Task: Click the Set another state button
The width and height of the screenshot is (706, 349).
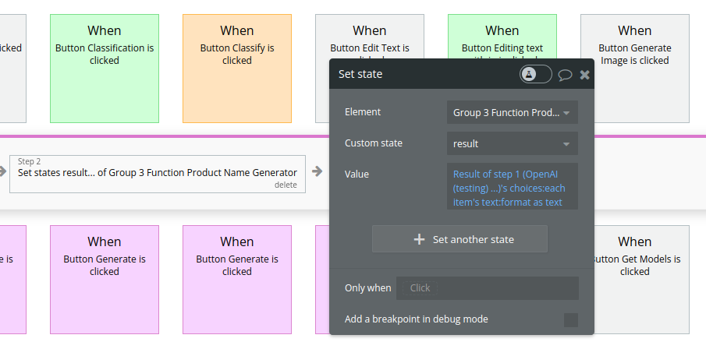Action: 459,239
